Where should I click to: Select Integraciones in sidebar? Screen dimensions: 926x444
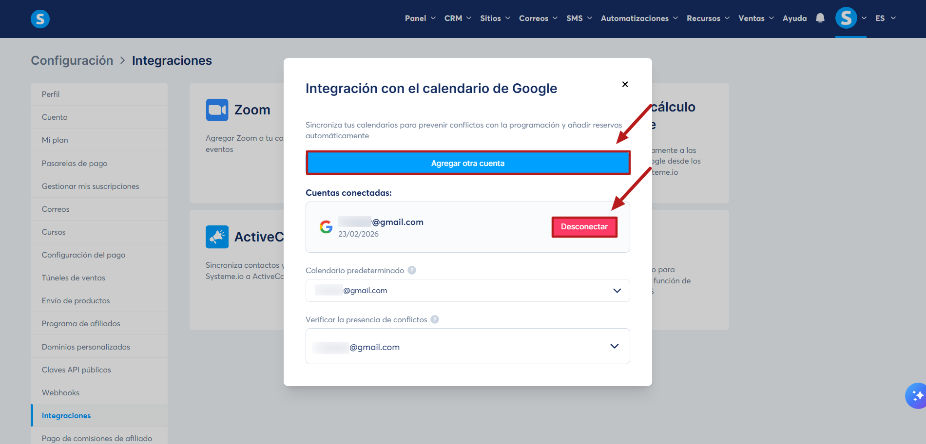coord(99,415)
